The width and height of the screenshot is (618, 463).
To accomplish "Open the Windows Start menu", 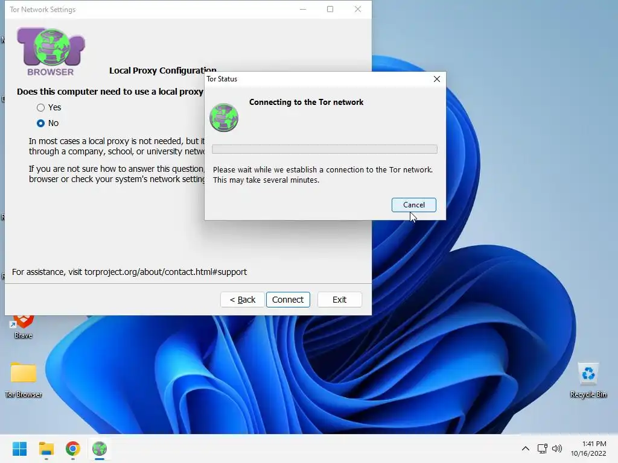I will pyautogui.click(x=19, y=449).
